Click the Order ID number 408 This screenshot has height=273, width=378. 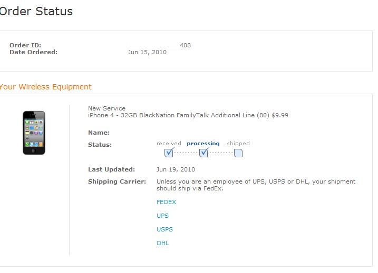tap(186, 45)
